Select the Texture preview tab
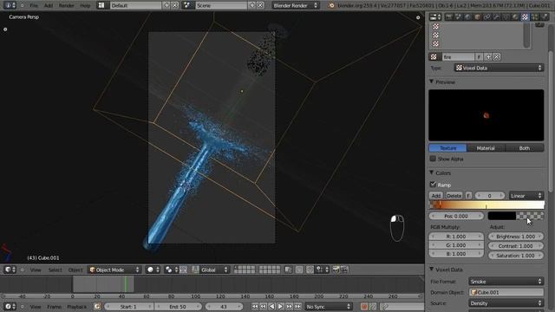The width and height of the screenshot is (555, 312). [x=447, y=148]
